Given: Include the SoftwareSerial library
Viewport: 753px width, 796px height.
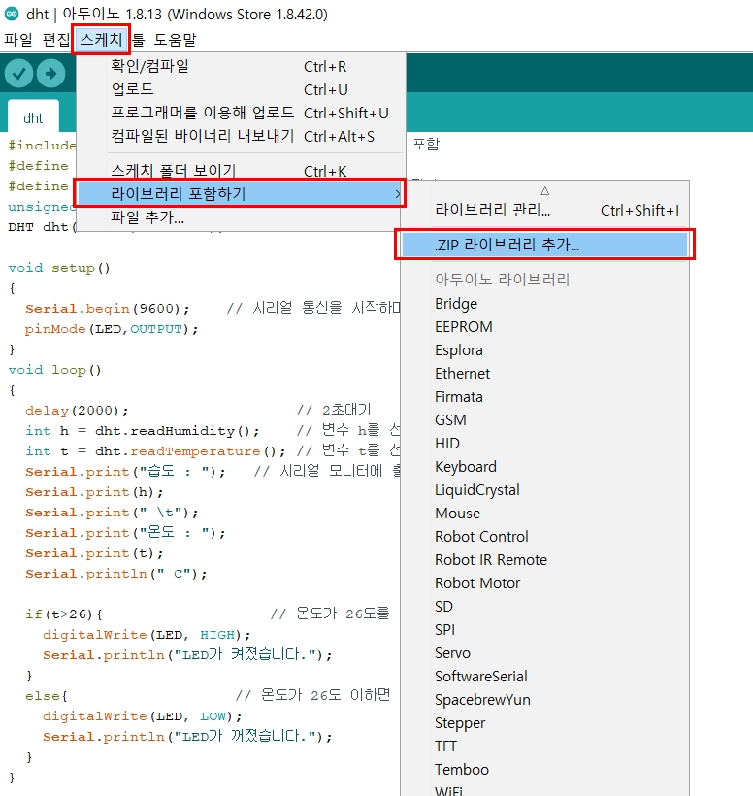Looking at the screenshot, I should (x=545, y=677).
